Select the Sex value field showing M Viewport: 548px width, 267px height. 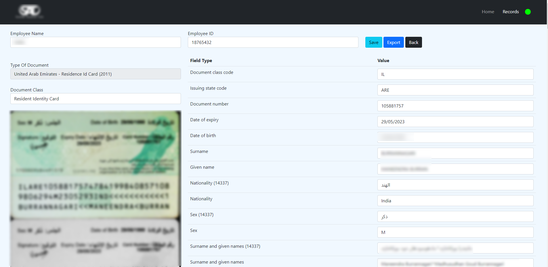click(x=455, y=232)
